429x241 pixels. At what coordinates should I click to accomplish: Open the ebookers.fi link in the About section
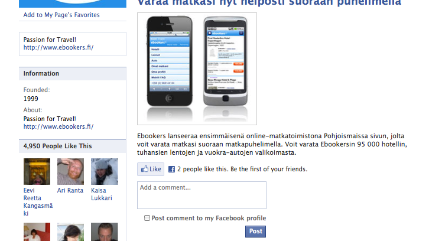click(x=58, y=126)
